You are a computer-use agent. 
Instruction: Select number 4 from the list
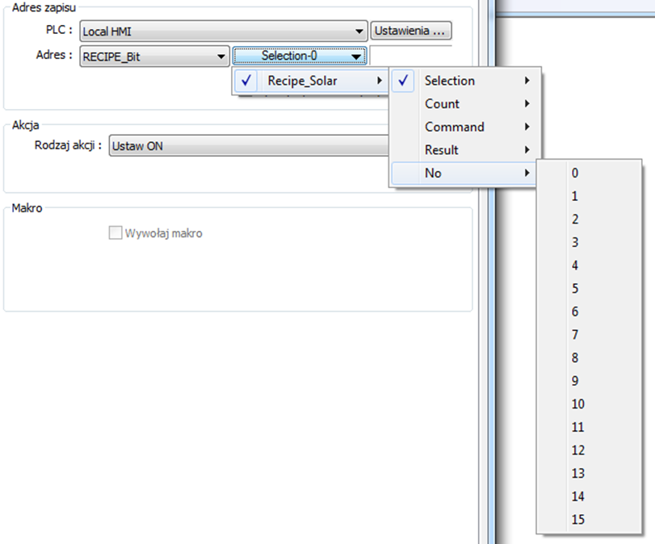point(589,265)
